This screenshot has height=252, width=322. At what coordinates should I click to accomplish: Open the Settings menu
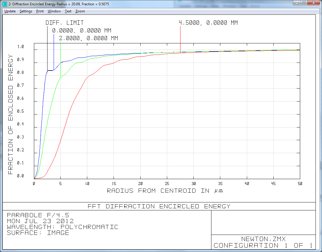click(x=26, y=11)
